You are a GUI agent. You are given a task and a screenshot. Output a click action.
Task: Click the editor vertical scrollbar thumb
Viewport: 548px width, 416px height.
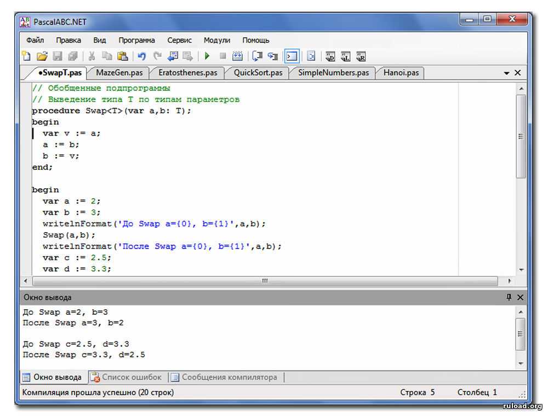(x=521, y=136)
